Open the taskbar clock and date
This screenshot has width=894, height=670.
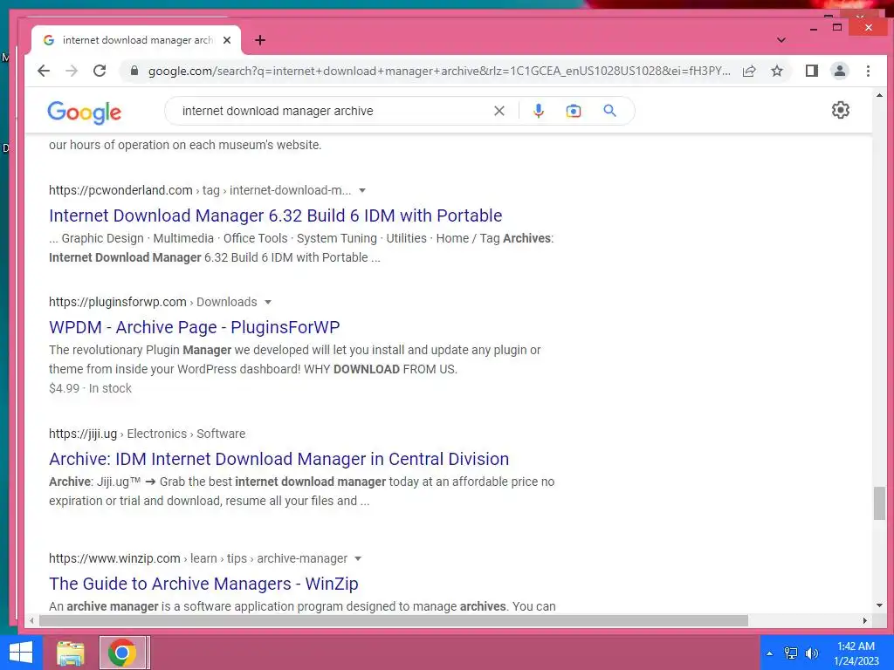tap(856, 653)
